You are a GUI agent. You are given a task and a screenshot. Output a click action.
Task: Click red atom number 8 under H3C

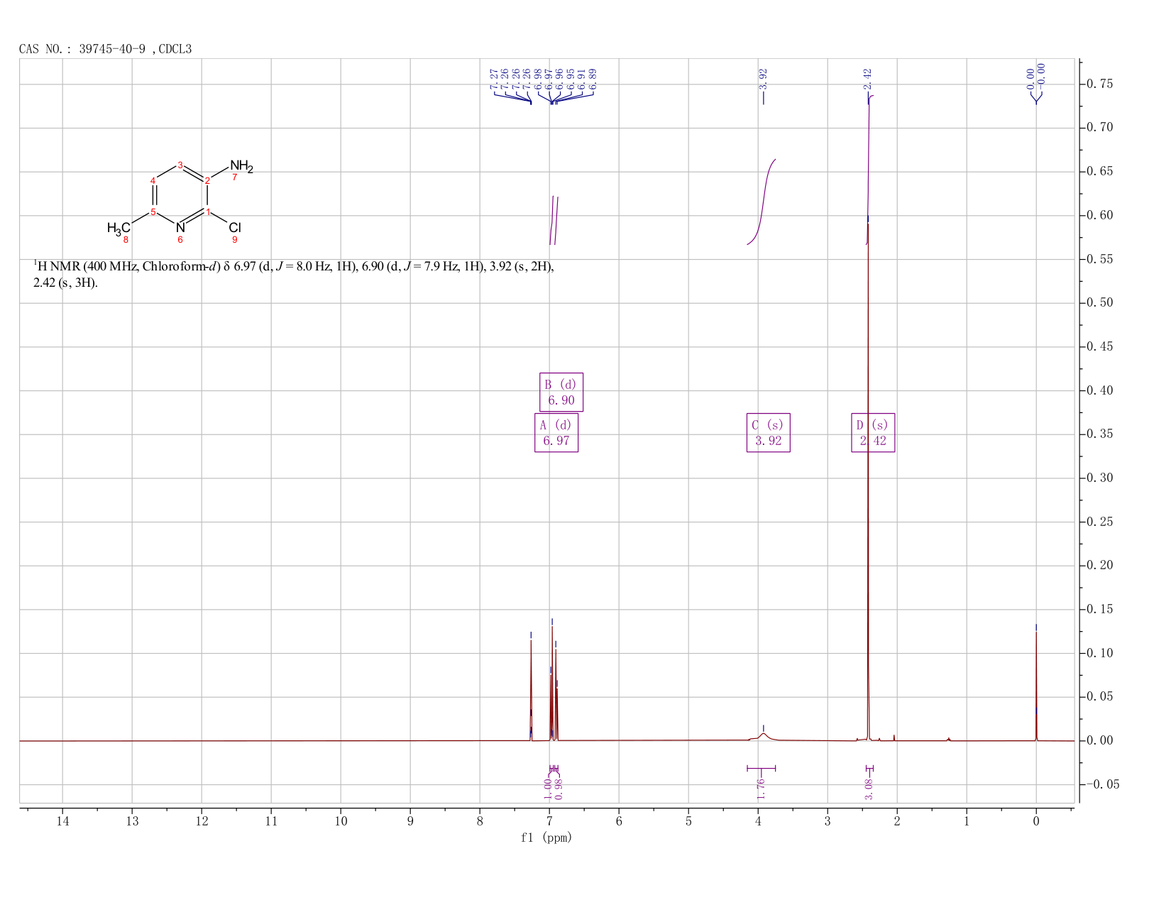click(126, 240)
